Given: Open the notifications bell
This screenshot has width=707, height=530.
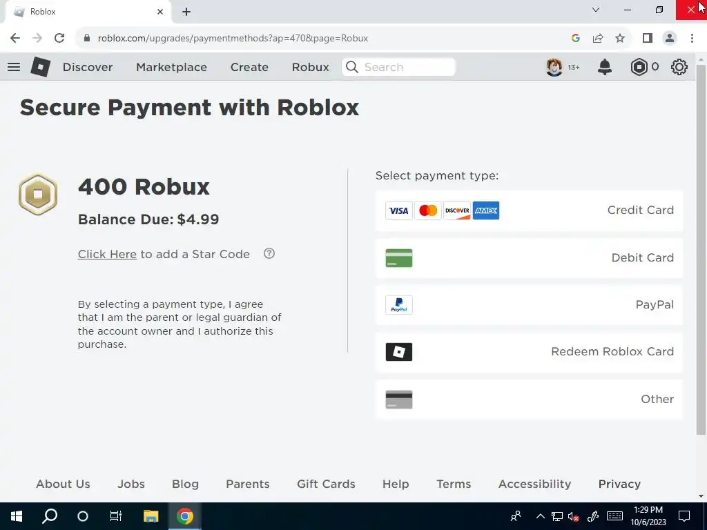Looking at the screenshot, I should (x=605, y=67).
